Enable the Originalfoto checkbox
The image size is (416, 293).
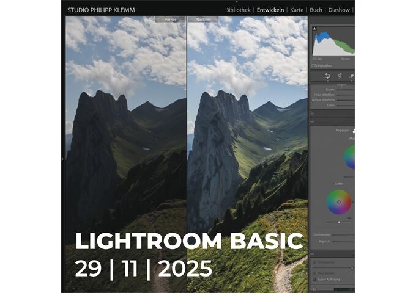tap(314, 66)
